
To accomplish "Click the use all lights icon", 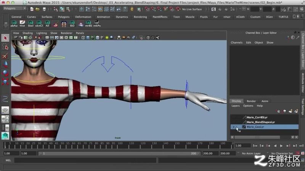I will (x=107, y=38).
